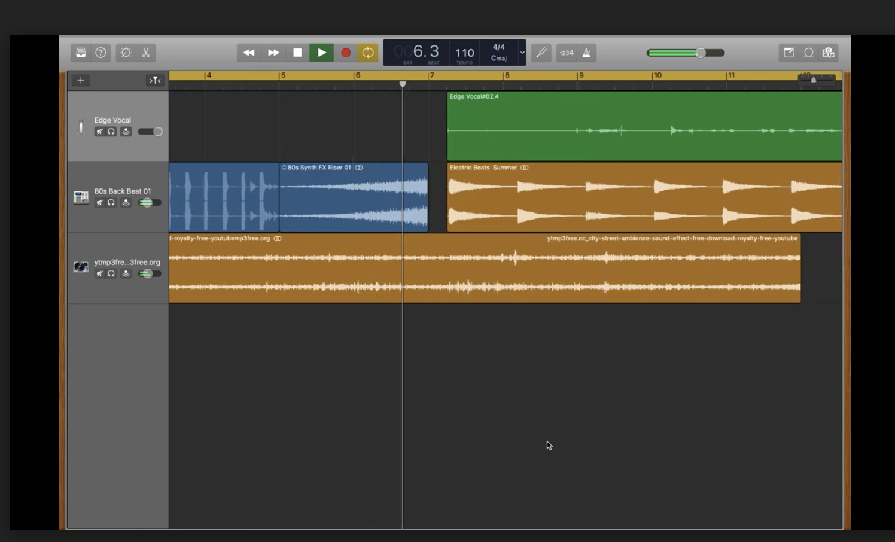Select the 80s Synth FX Riser 01 region
The image size is (895, 542).
tap(354, 197)
